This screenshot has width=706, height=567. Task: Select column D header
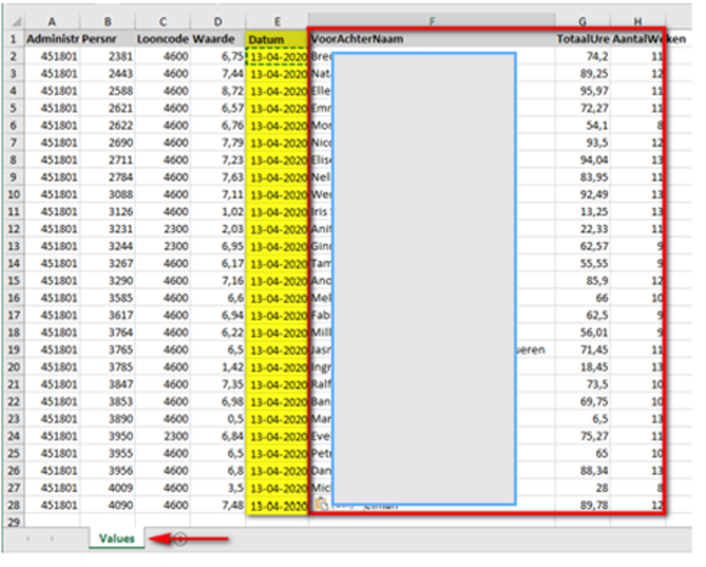(219, 21)
